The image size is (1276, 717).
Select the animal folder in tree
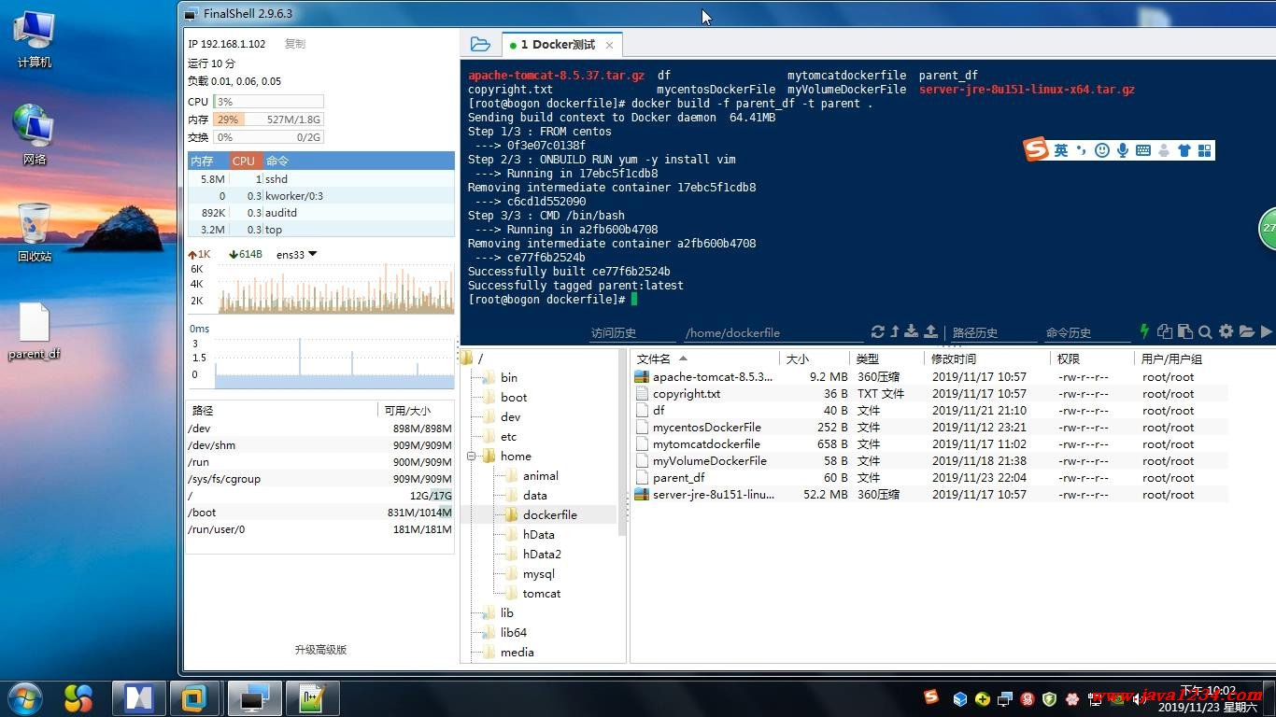point(540,476)
